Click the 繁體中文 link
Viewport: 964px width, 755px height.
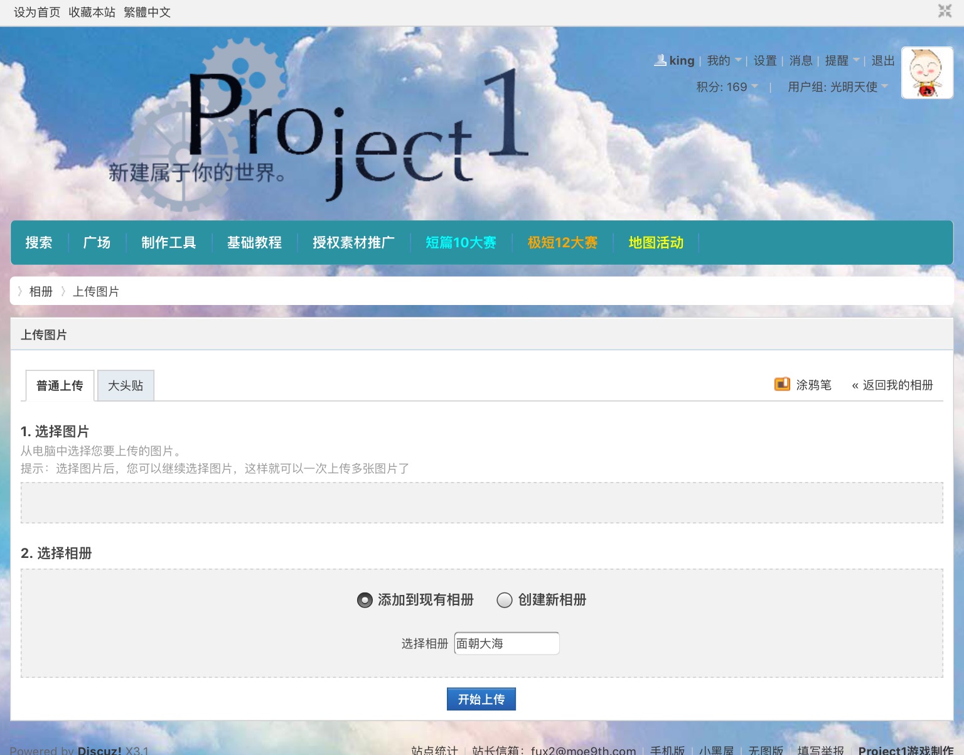(147, 12)
